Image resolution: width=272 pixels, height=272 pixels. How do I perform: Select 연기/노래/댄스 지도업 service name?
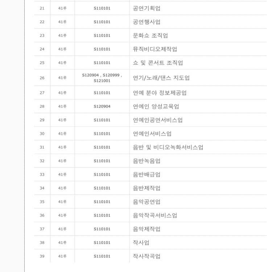161,78
